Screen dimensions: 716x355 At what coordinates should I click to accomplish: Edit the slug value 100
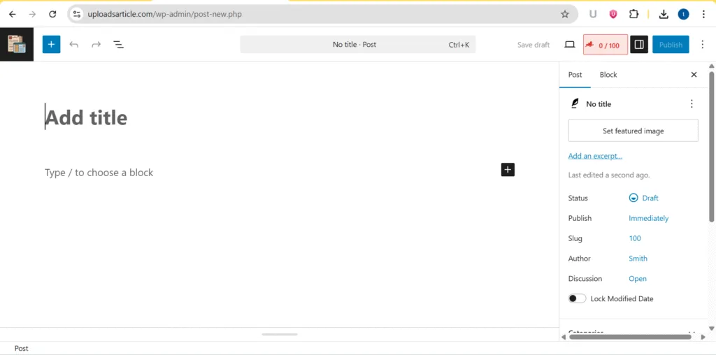point(635,238)
